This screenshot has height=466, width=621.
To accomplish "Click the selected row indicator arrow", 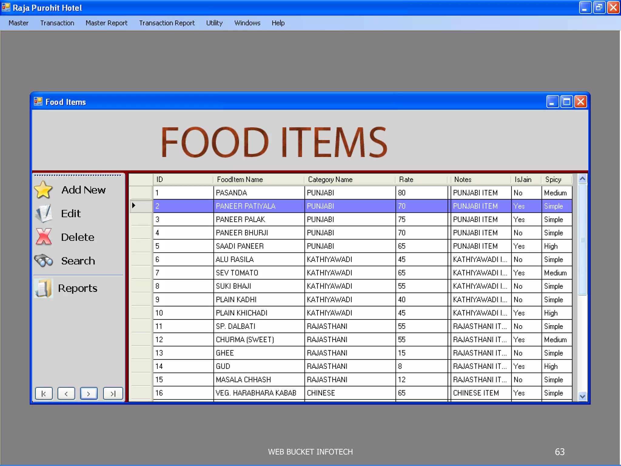I will pyautogui.click(x=134, y=205).
